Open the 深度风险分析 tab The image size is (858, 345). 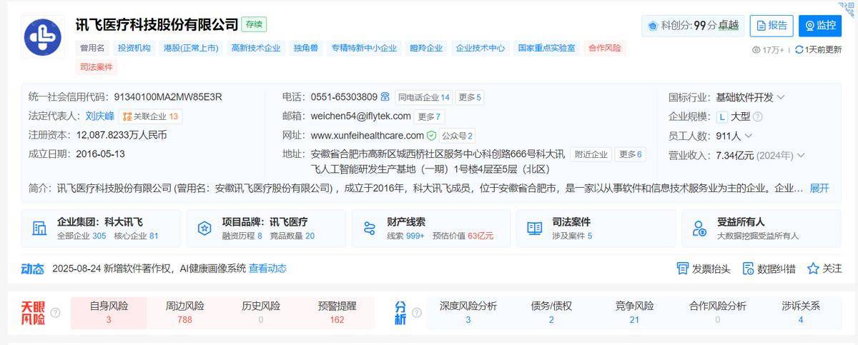coord(468,313)
